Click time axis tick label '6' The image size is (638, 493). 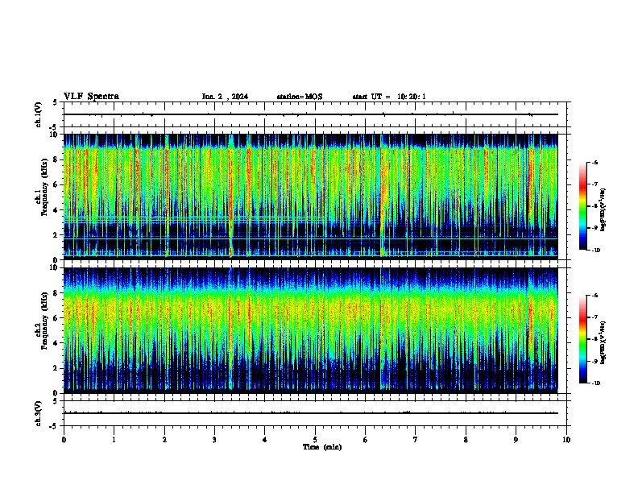pos(366,440)
